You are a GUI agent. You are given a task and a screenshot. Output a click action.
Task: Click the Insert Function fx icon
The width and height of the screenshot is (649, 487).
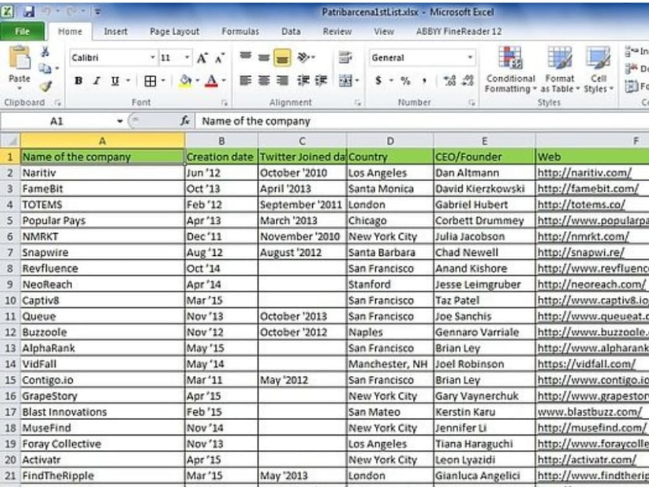click(184, 121)
